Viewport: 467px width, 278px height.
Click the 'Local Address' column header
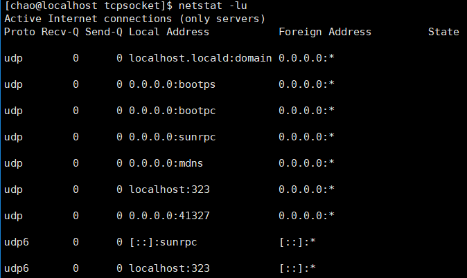pos(169,32)
